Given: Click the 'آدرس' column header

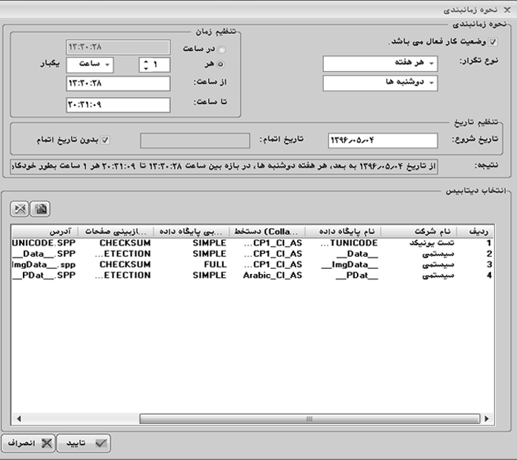Looking at the screenshot, I should [43, 231].
